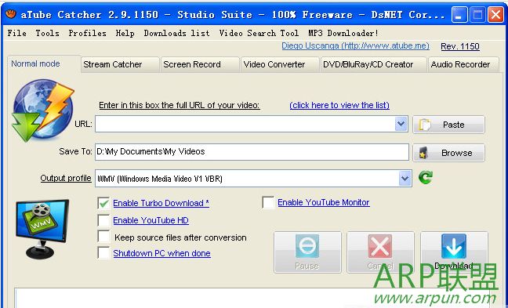This screenshot has height=308, width=508.
Task: Tick the Enable YouTube HD checkbox
Action: (x=103, y=220)
